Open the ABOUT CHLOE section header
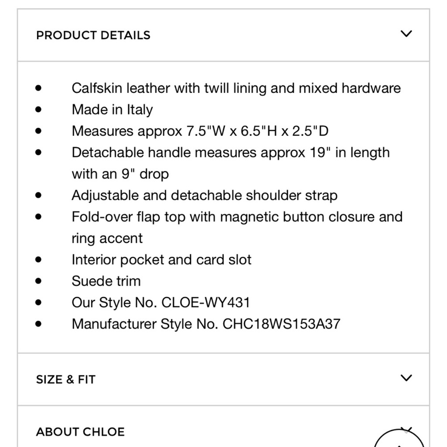This screenshot has height=447, width=447. coord(223,427)
